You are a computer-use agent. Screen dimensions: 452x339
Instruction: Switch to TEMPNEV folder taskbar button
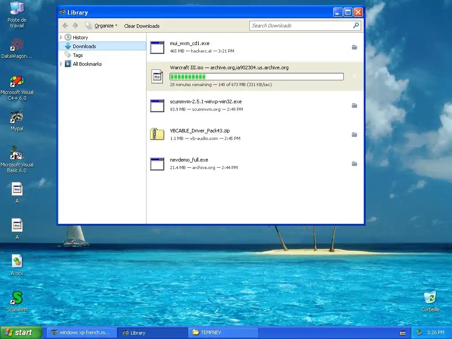(223, 332)
